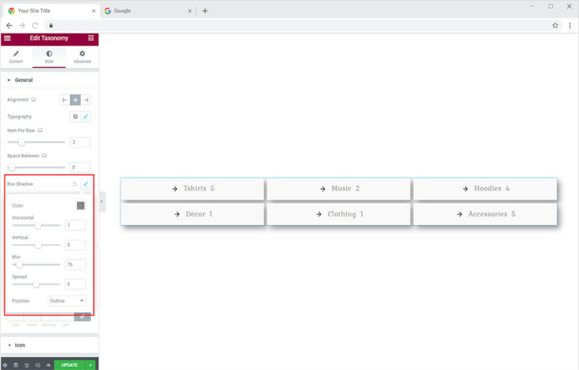Screen dimensions: 579x370
Task: Click the green UPDATE button
Action: click(69, 365)
